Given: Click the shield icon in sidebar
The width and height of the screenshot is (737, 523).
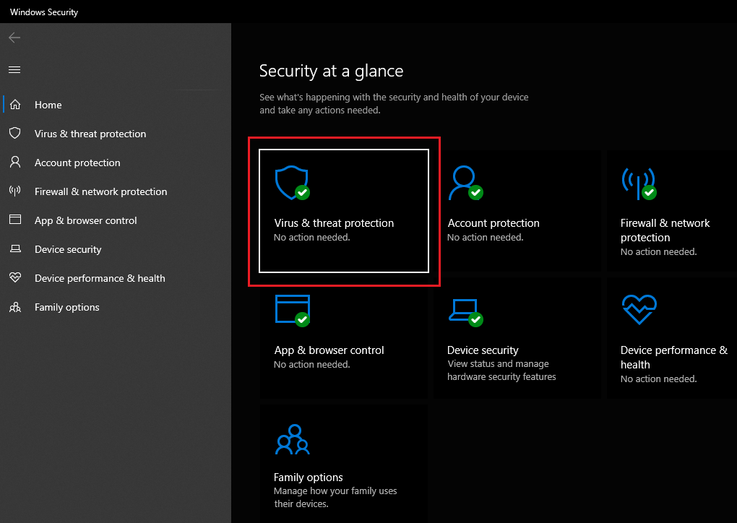Looking at the screenshot, I should point(15,133).
